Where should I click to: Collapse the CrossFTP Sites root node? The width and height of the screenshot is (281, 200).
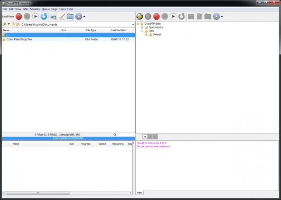[138, 24]
